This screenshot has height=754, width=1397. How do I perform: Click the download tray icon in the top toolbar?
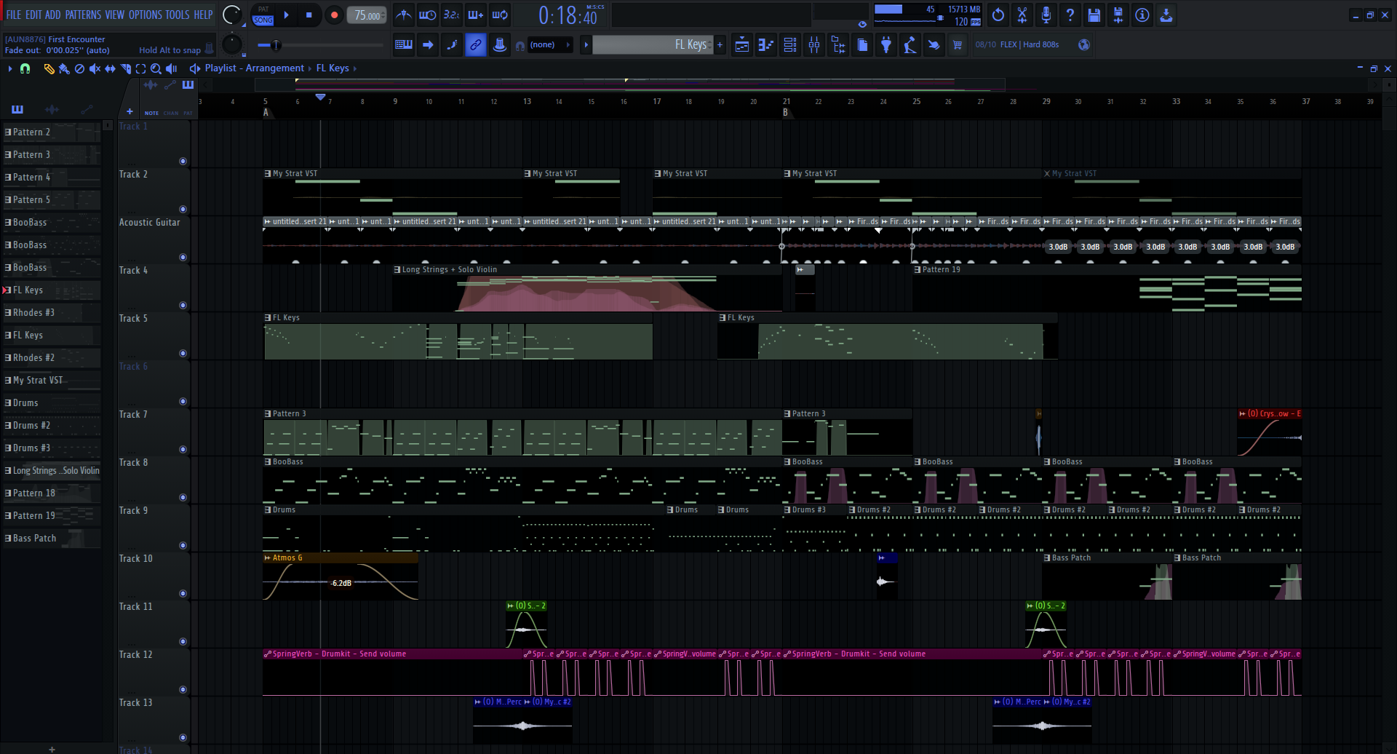tap(1166, 15)
